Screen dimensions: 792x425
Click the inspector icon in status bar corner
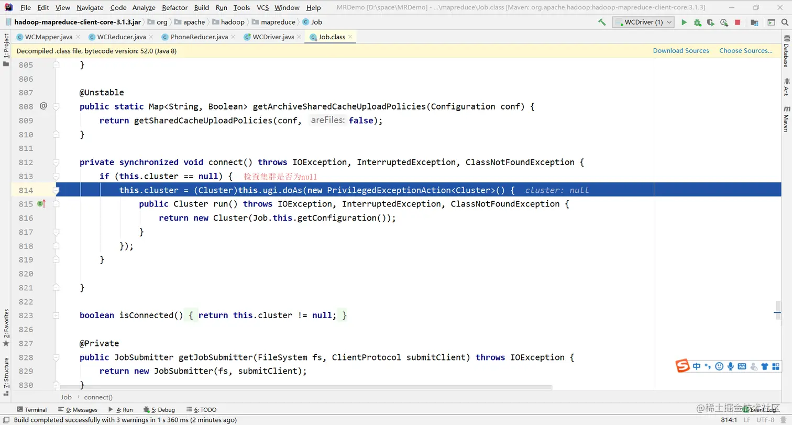click(784, 420)
